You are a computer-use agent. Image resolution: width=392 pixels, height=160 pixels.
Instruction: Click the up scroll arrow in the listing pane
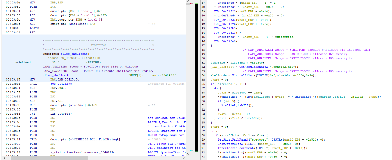coord(188,1)
